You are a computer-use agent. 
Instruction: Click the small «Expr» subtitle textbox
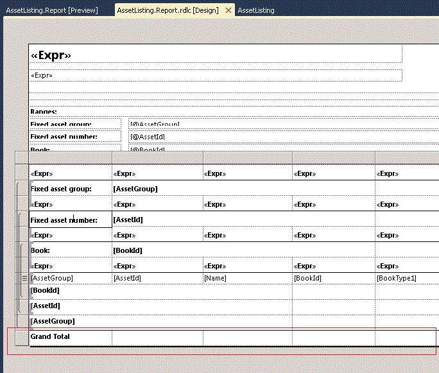click(x=216, y=75)
